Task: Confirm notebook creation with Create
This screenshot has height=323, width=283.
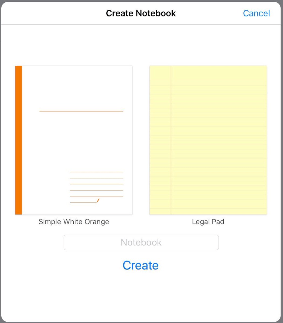Action: 141,265
